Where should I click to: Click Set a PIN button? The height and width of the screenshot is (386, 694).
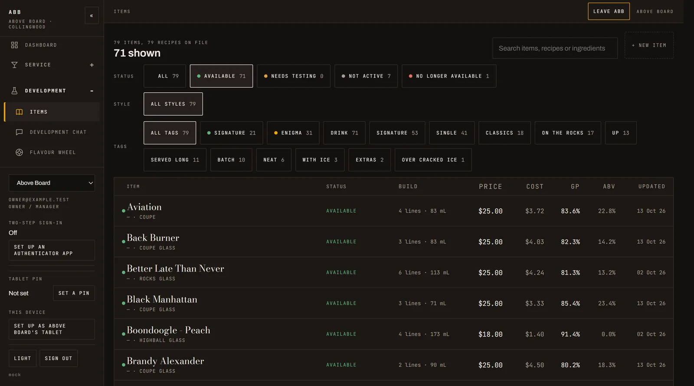tap(74, 293)
